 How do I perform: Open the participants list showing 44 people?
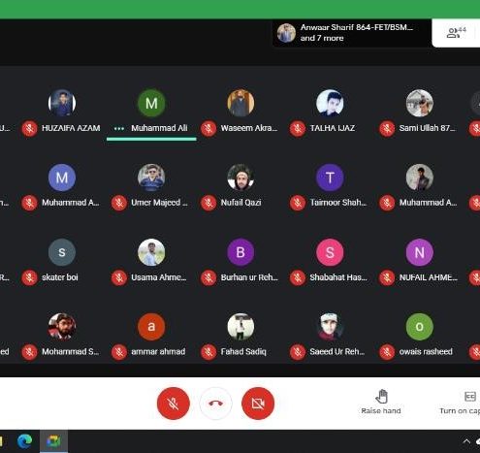[456, 33]
